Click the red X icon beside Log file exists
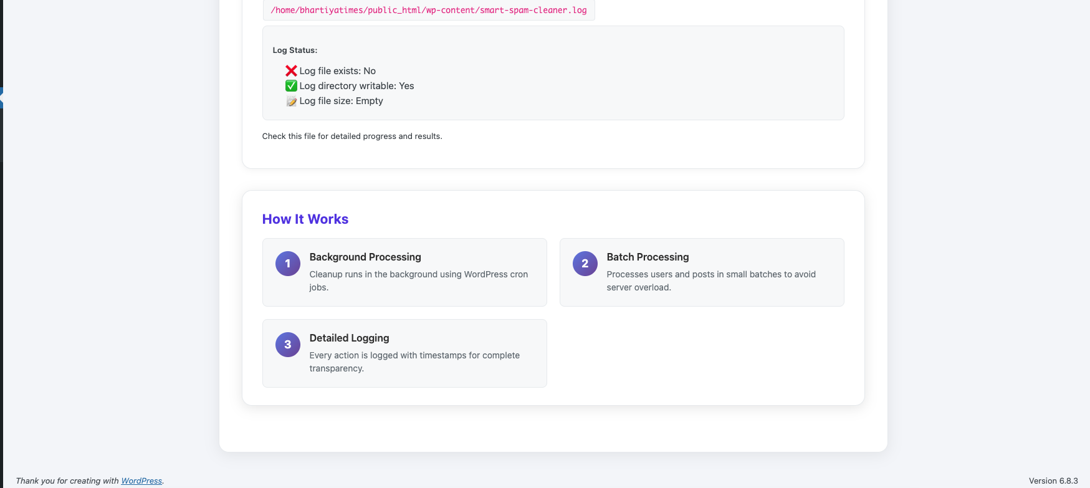 tap(291, 71)
